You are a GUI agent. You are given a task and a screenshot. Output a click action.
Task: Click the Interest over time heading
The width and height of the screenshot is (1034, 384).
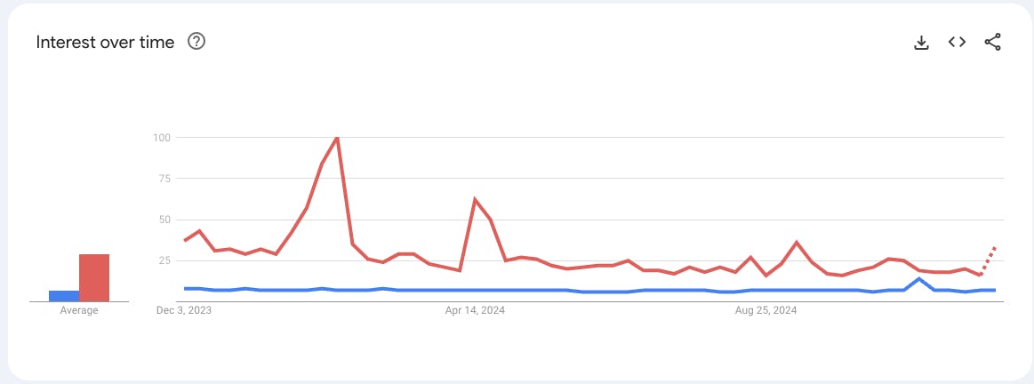click(x=105, y=43)
